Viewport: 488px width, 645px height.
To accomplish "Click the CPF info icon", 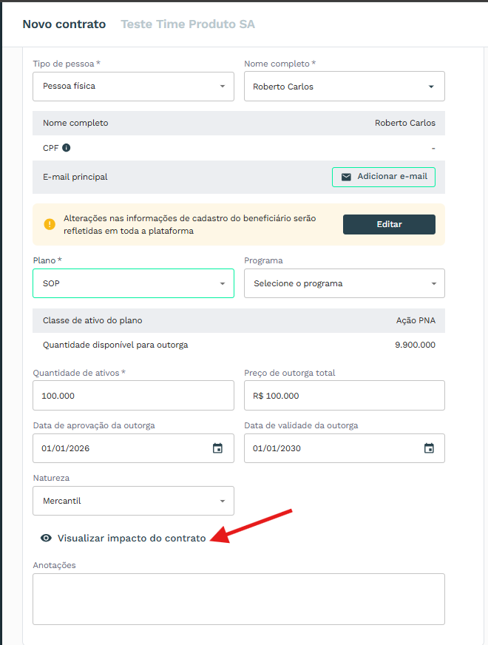I will pos(67,148).
